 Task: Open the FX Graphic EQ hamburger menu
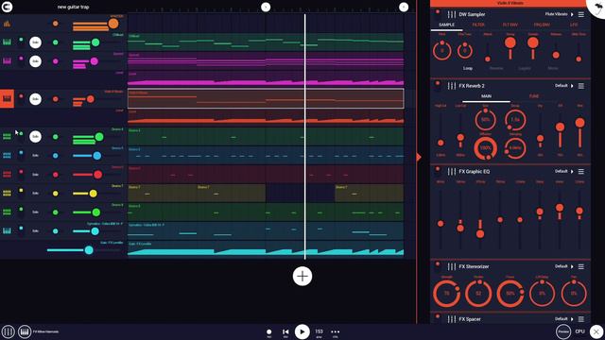click(581, 171)
